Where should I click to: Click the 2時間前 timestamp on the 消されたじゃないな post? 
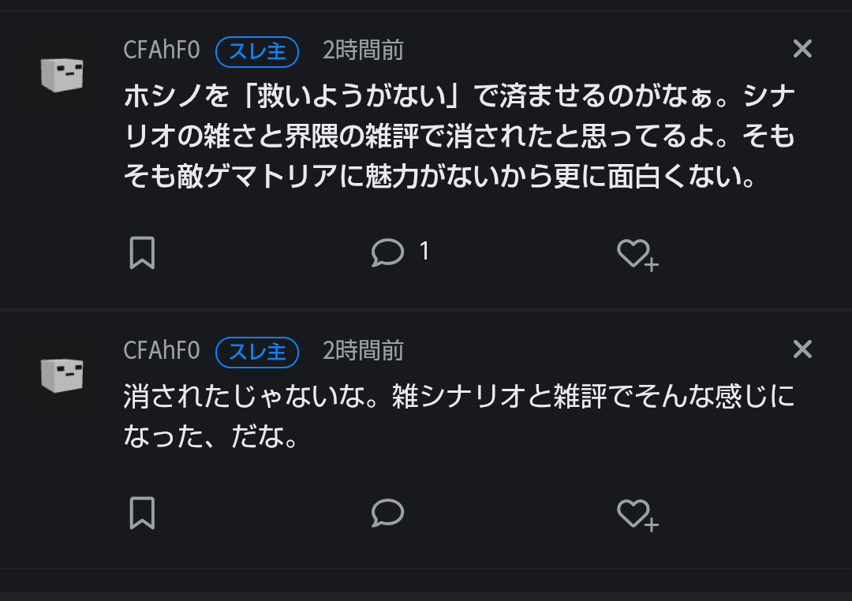[363, 350]
